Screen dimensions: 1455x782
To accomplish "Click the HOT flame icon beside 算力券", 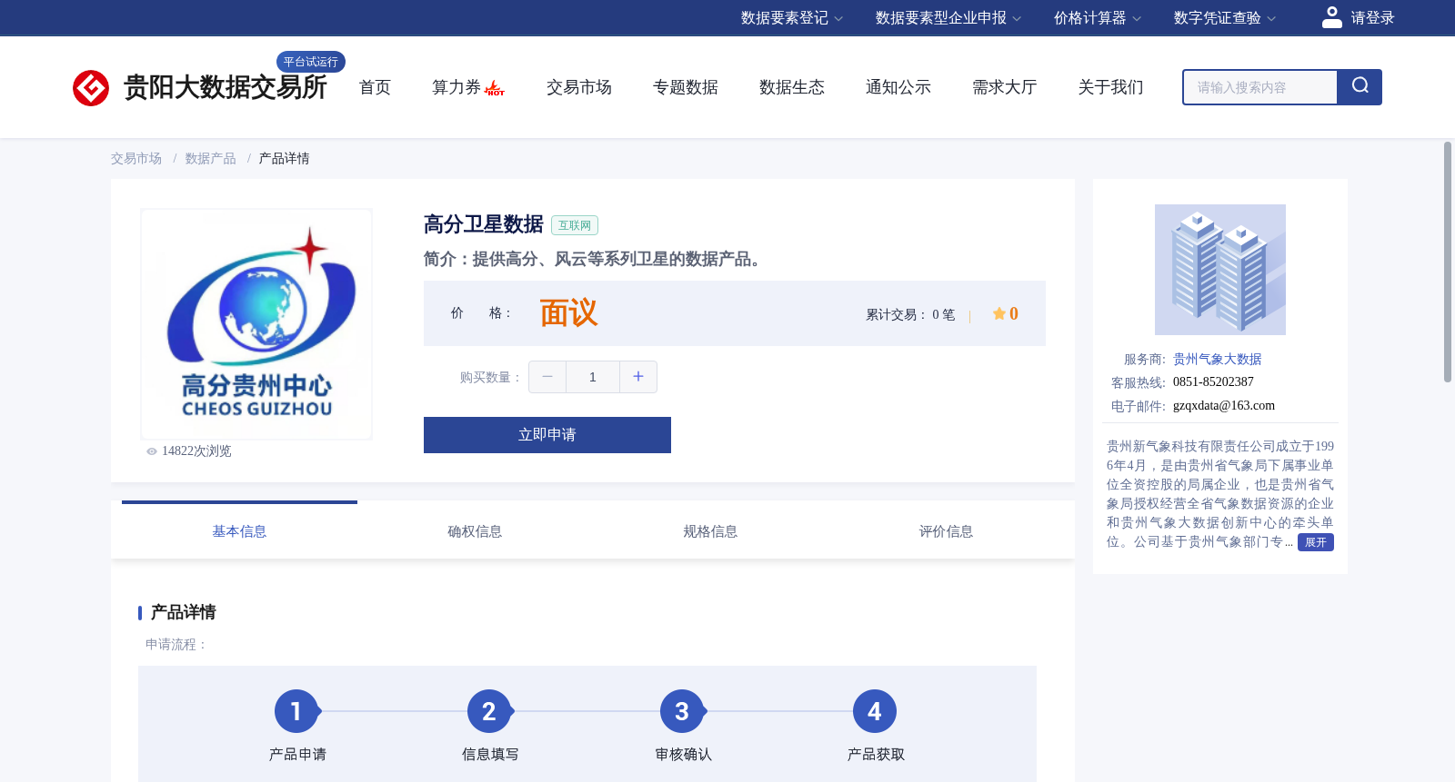I will click(x=495, y=88).
